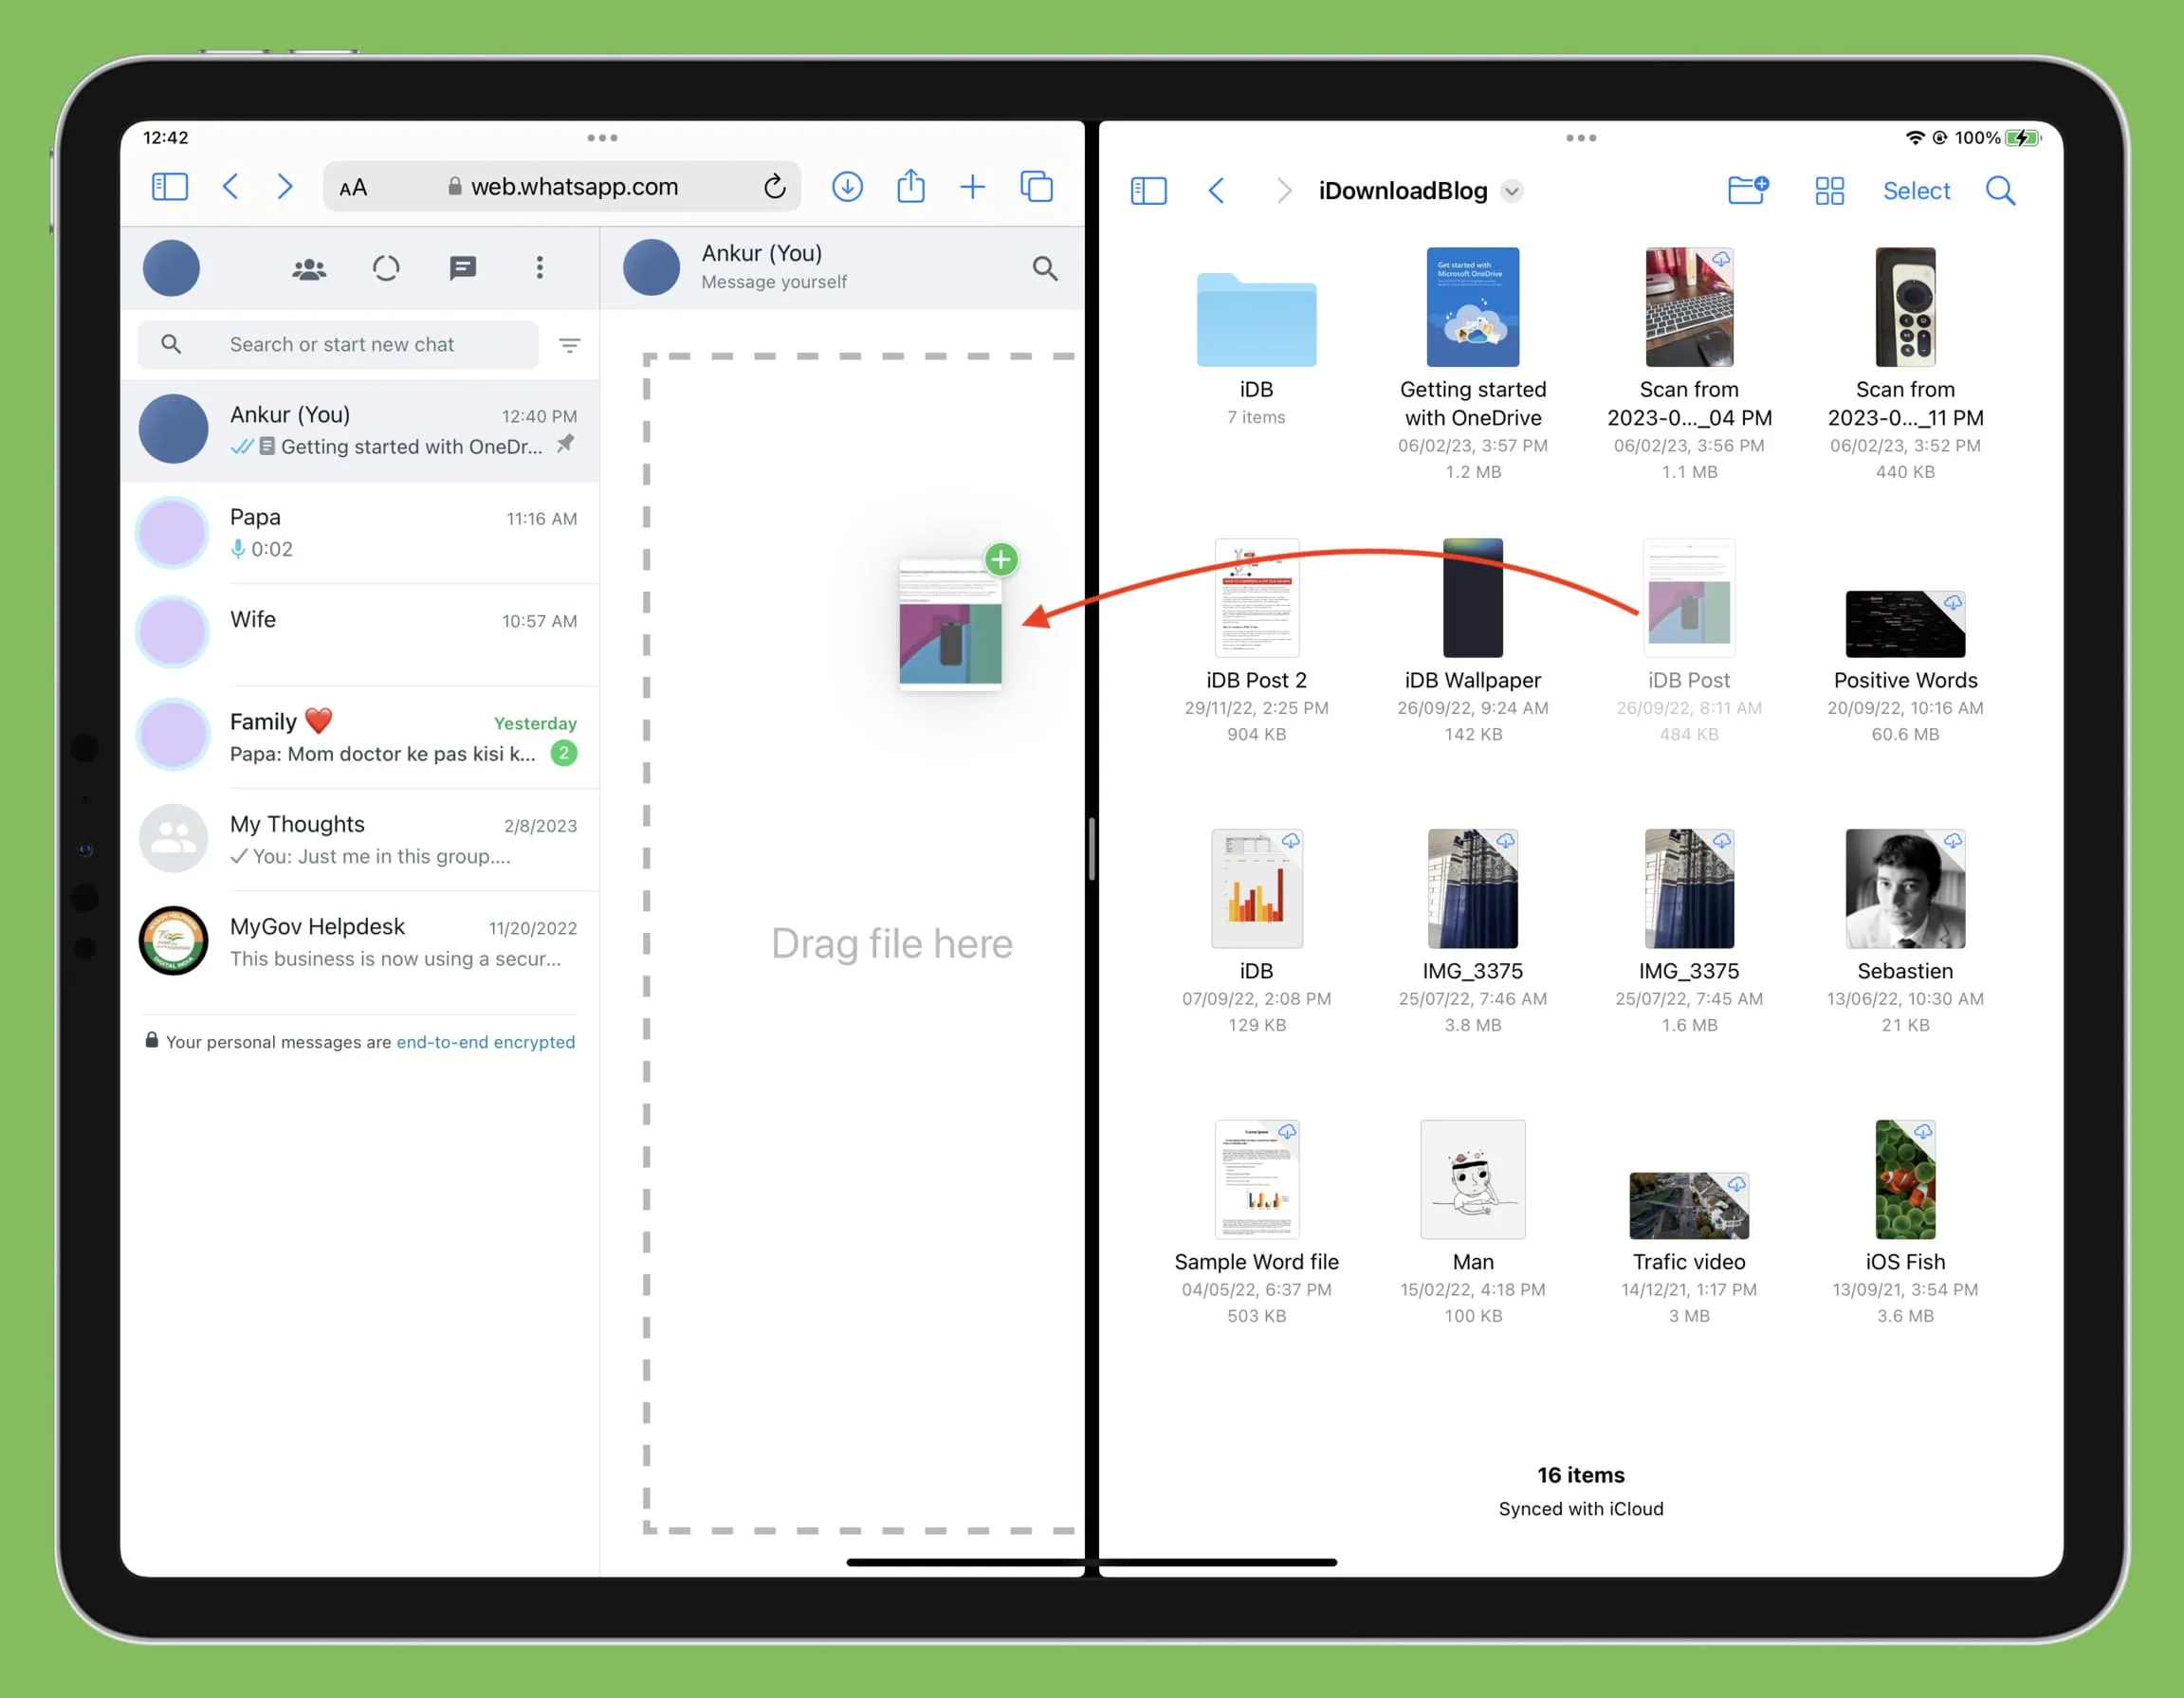
Task: Click Wi-Fi icon in status bar
Action: click(x=1915, y=138)
